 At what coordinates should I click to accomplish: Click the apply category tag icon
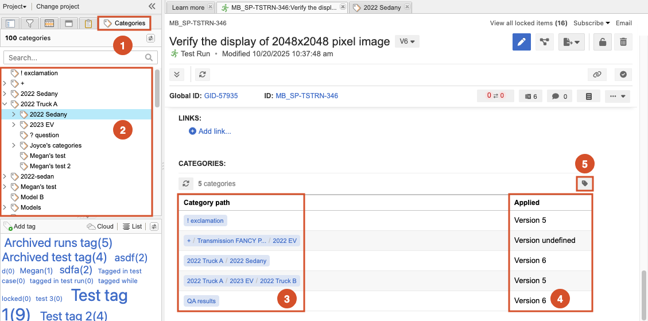point(585,183)
